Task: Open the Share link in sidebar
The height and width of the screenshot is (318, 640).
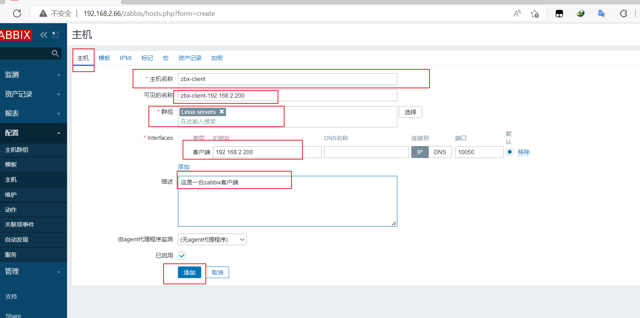Action: [x=13, y=316]
